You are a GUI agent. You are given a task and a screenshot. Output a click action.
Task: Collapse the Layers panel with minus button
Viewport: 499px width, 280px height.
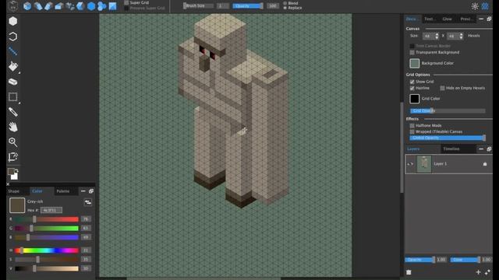point(481,149)
